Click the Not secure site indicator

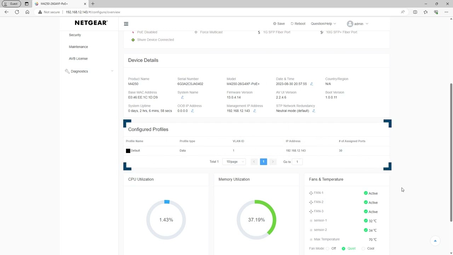click(x=49, y=12)
